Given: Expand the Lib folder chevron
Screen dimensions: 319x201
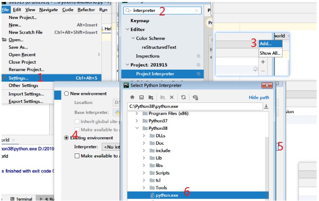Looking at the screenshot, I should [x=144, y=158].
